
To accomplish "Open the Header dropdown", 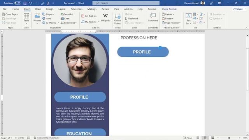I will pos(168,14).
